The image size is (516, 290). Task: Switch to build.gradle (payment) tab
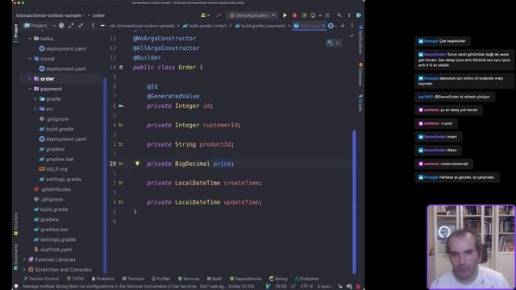tap(263, 26)
